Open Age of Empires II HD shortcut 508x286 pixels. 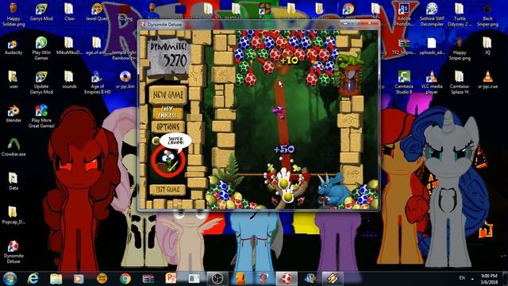click(x=97, y=83)
